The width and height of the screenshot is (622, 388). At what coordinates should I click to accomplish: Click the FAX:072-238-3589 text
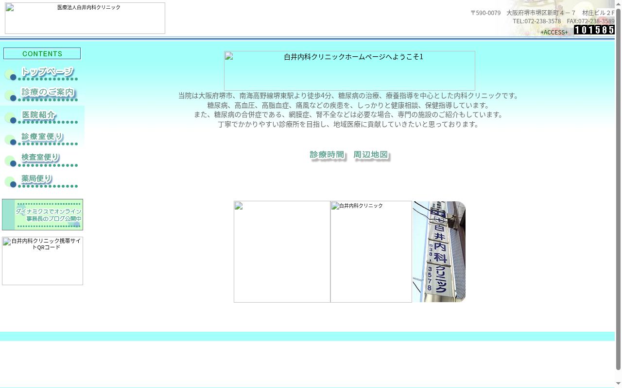click(590, 21)
